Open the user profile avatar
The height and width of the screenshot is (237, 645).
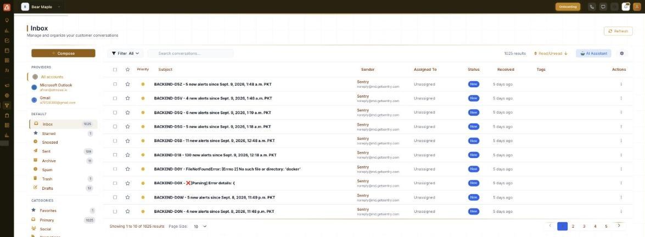(x=637, y=7)
